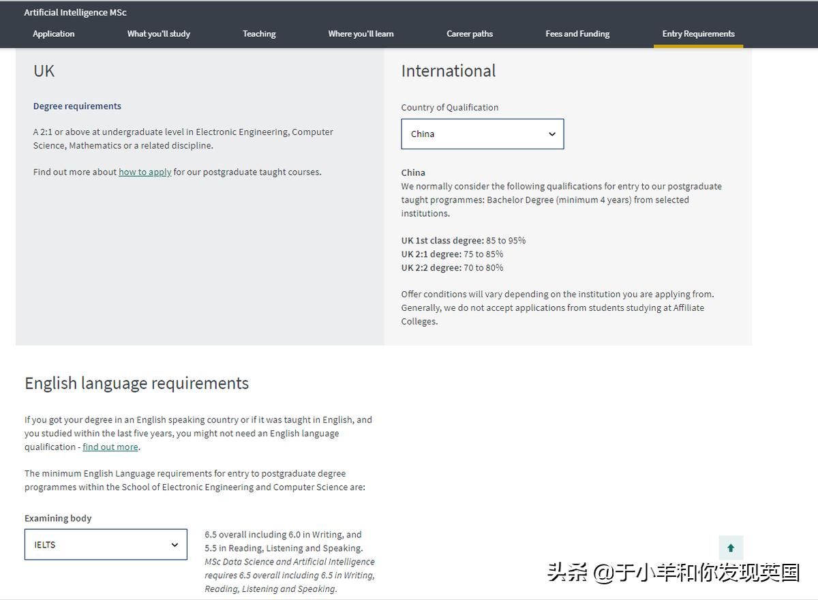
Task: Click the bold China heading below the dropdown
Action: (x=413, y=172)
